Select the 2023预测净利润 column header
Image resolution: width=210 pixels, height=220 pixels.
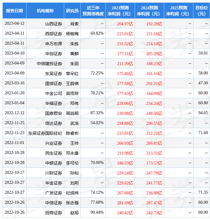[x=120, y=11]
